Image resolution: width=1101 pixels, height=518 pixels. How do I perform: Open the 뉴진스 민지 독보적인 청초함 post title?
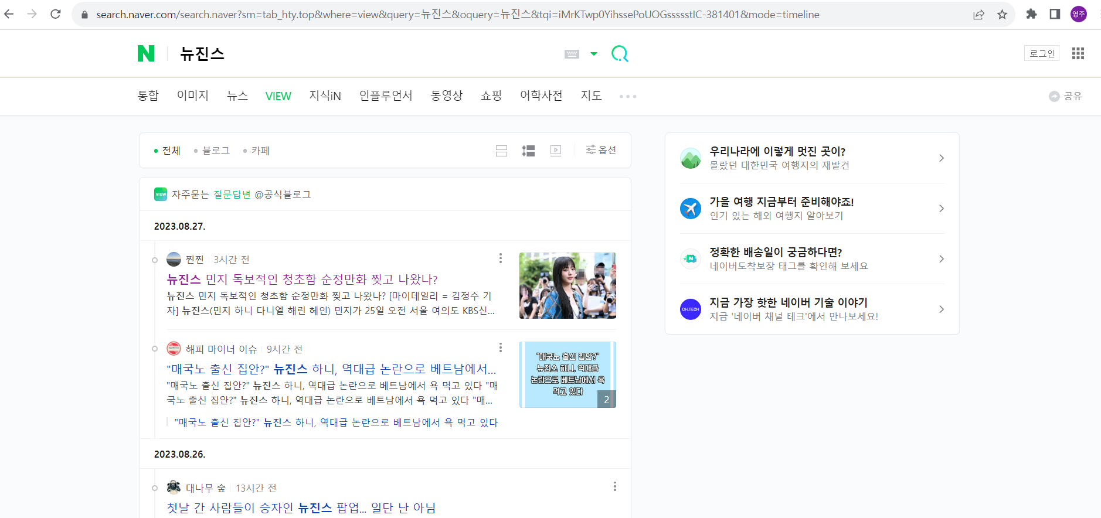(302, 280)
